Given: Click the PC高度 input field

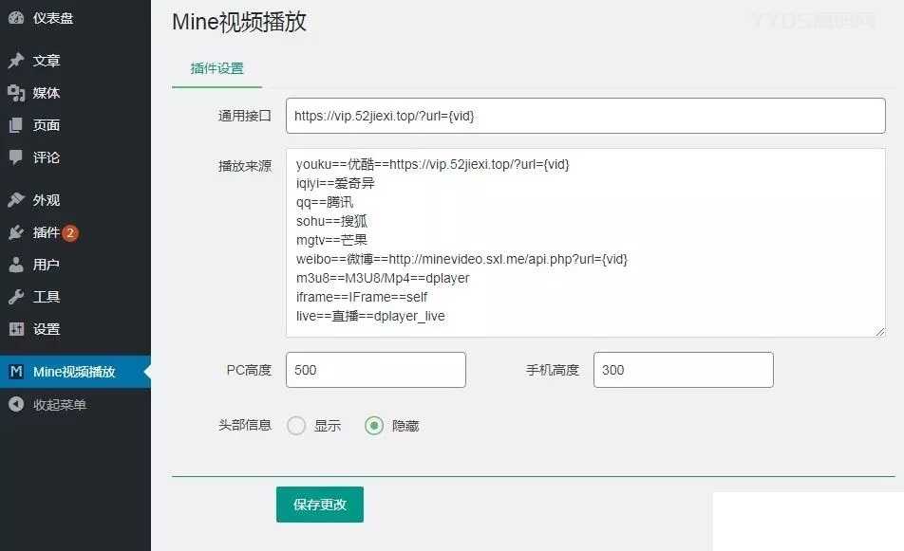Looking at the screenshot, I should tap(375, 370).
